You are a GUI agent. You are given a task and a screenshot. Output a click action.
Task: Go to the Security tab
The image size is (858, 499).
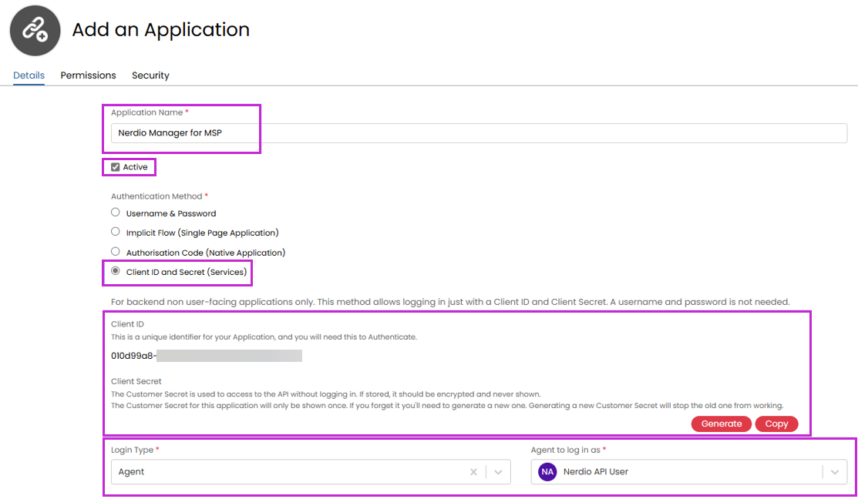click(x=150, y=75)
